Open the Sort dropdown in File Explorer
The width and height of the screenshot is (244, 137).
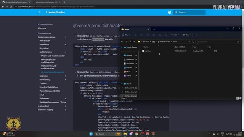pyautogui.click(x=175, y=35)
